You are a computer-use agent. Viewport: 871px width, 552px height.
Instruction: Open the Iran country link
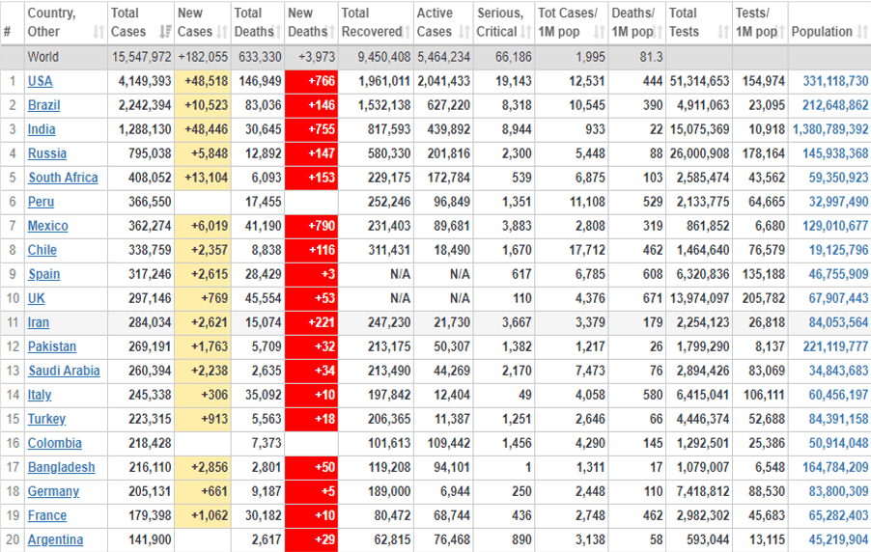click(x=39, y=322)
